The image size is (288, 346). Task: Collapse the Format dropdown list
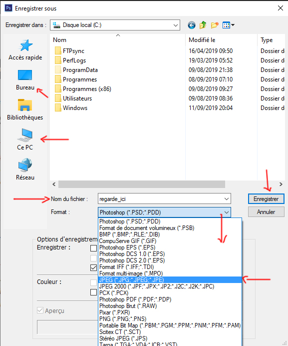227,212
